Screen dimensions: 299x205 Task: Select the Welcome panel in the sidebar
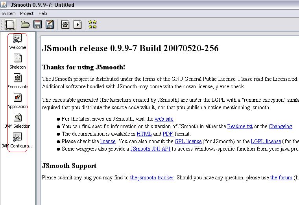18,42
